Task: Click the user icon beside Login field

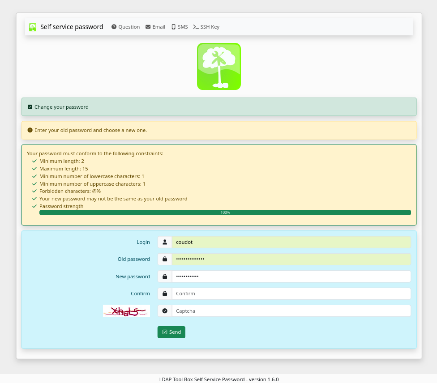Action: point(165,242)
